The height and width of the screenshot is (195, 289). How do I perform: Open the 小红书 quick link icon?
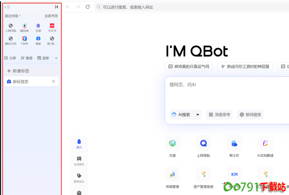(52, 26)
